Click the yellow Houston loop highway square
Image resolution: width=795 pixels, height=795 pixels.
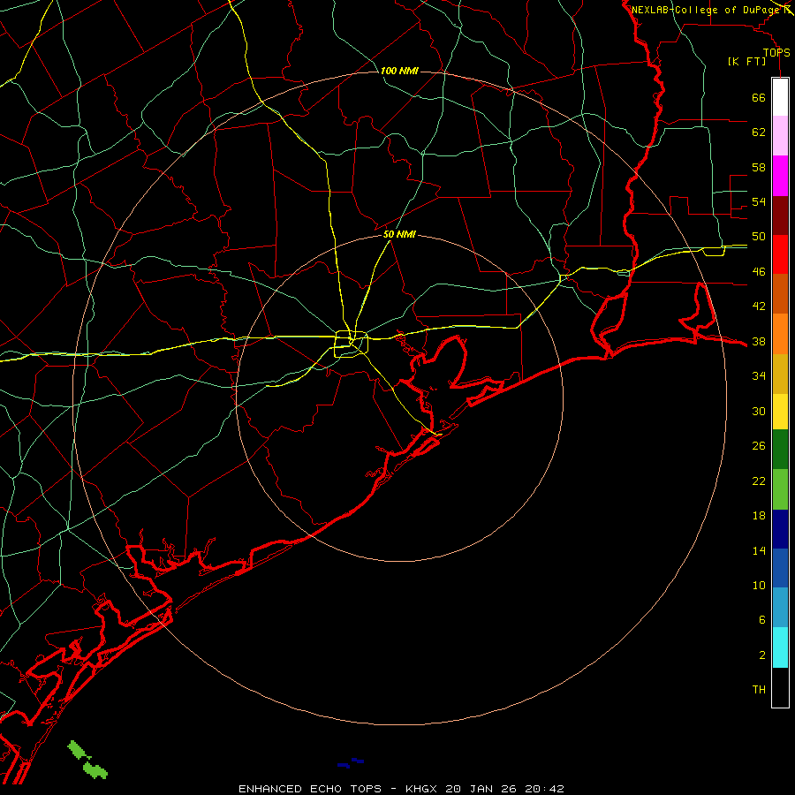pyautogui.click(x=351, y=344)
